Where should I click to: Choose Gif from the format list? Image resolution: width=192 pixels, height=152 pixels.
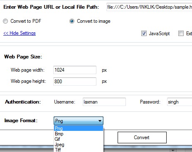pos(79,139)
